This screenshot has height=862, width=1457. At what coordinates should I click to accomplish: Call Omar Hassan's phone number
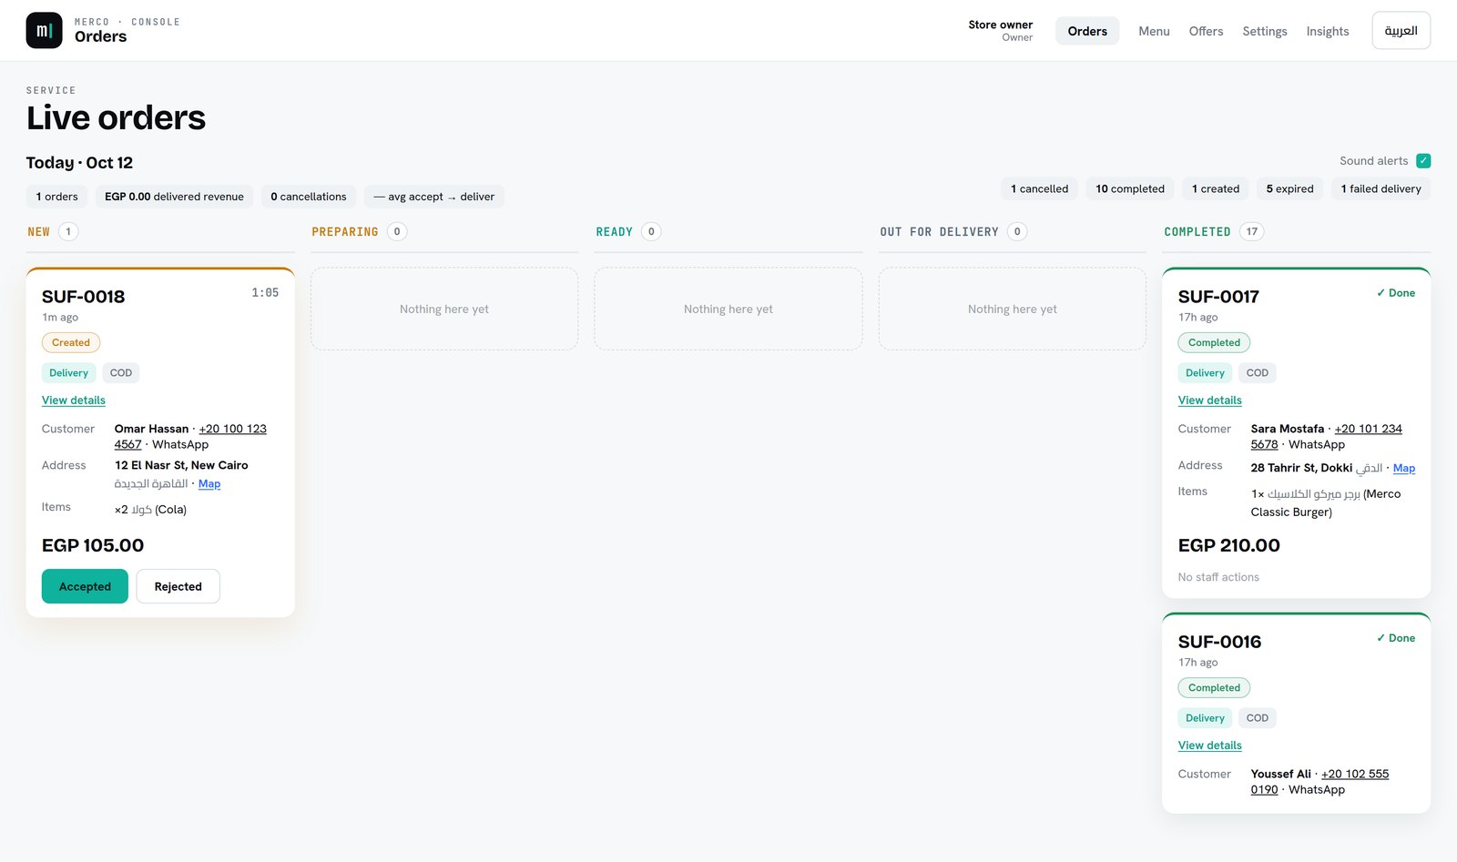tap(232, 429)
